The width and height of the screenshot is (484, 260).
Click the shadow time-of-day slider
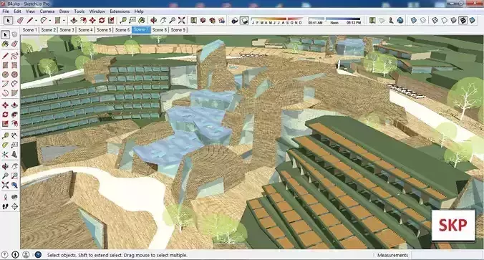pos(334,20)
